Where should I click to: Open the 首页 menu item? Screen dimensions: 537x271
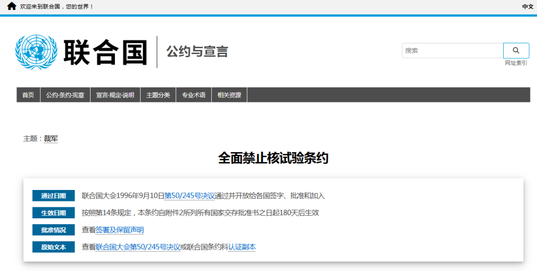click(28, 95)
